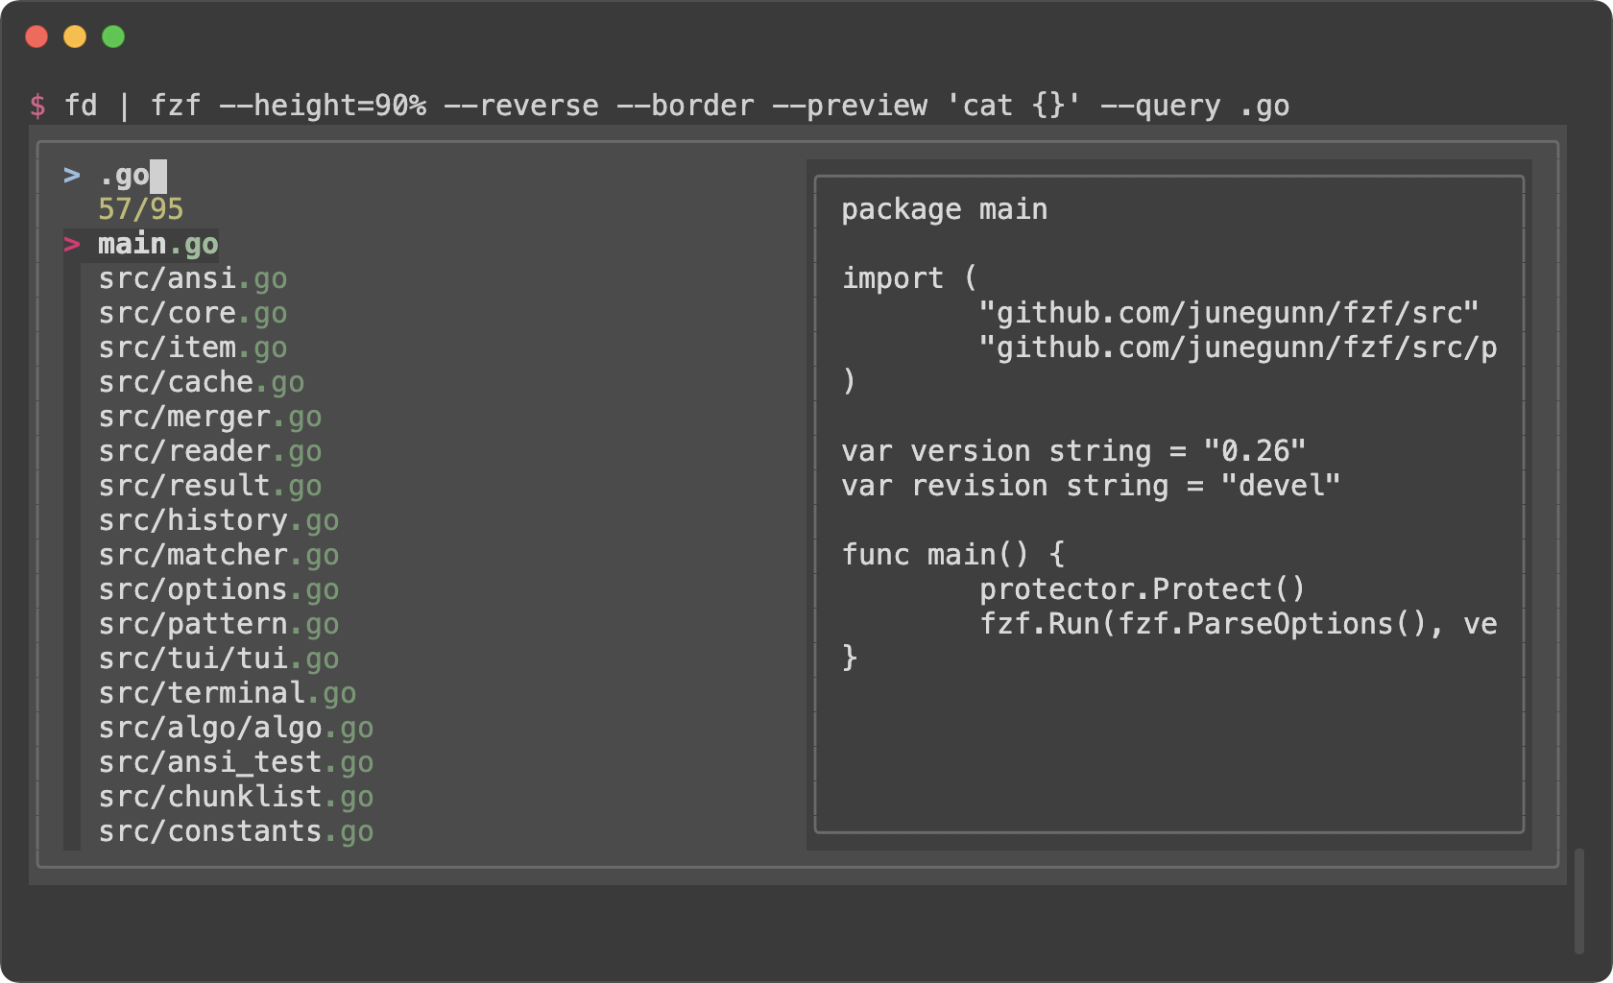Viewport: 1613px width, 983px height.
Task: Click the 'func main() {' preview line
Action: click(953, 556)
